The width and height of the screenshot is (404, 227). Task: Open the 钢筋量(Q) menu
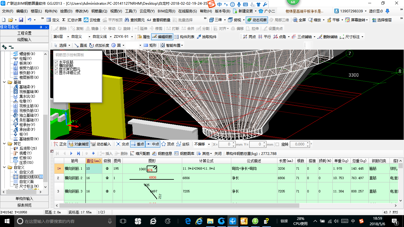[99, 11]
